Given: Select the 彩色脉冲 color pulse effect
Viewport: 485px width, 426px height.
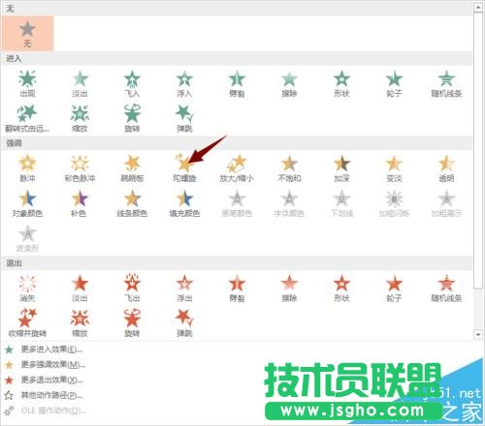Looking at the screenshot, I should pos(80,168).
